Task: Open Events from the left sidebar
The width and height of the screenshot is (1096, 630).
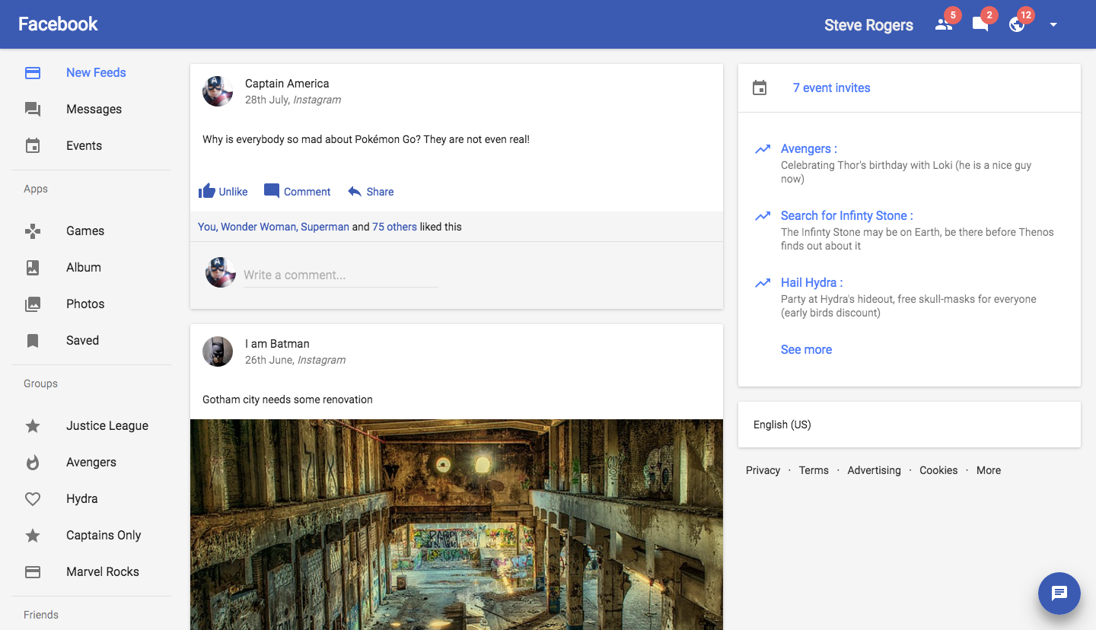Action: pyautogui.click(x=84, y=146)
